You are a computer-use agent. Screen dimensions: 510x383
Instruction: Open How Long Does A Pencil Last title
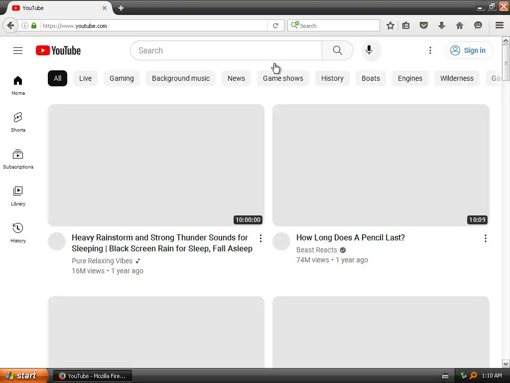tap(350, 238)
